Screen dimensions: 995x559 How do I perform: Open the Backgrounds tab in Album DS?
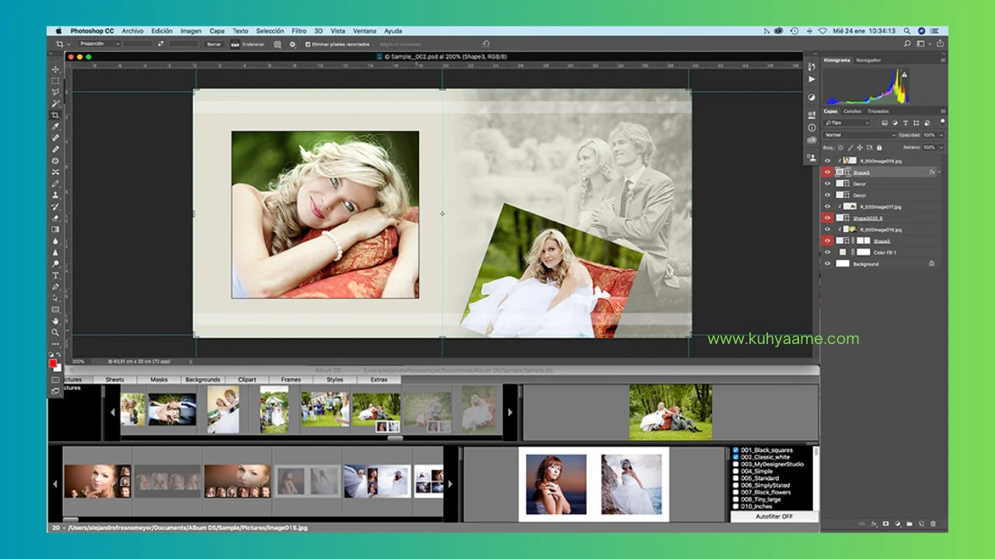pyautogui.click(x=203, y=380)
